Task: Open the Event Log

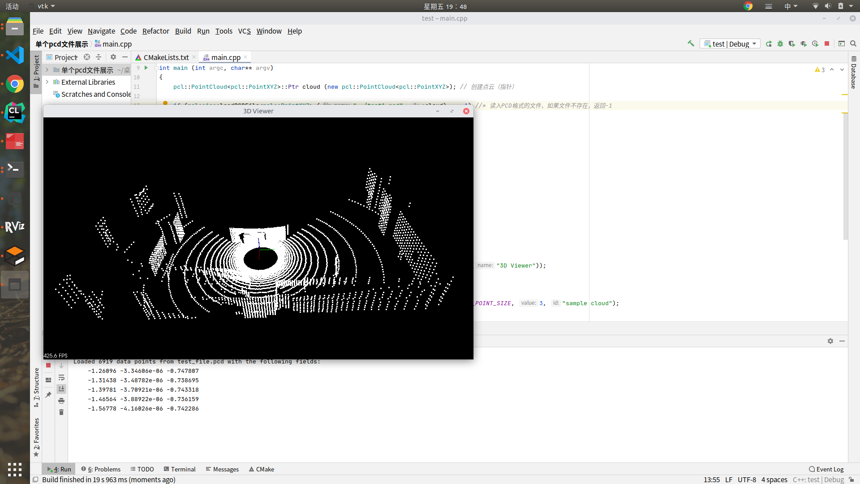Action: tap(826, 469)
